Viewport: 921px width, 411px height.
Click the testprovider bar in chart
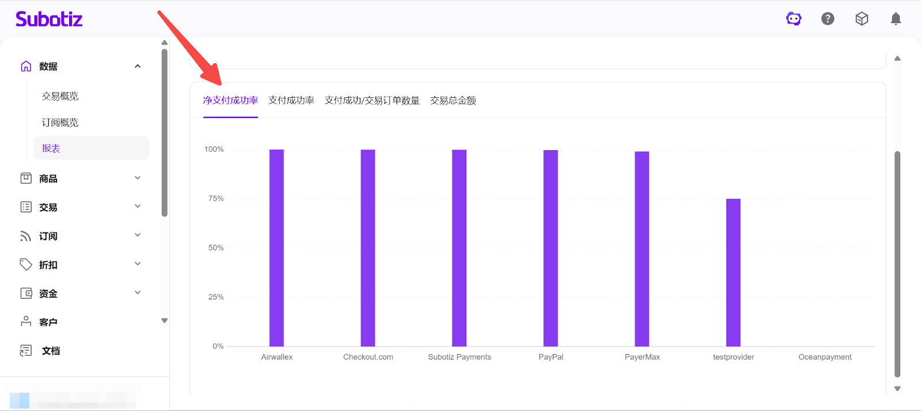733,272
